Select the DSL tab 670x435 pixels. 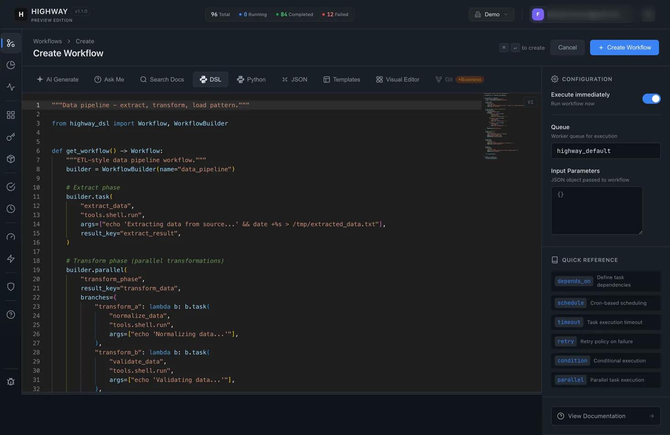coord(211,79)
